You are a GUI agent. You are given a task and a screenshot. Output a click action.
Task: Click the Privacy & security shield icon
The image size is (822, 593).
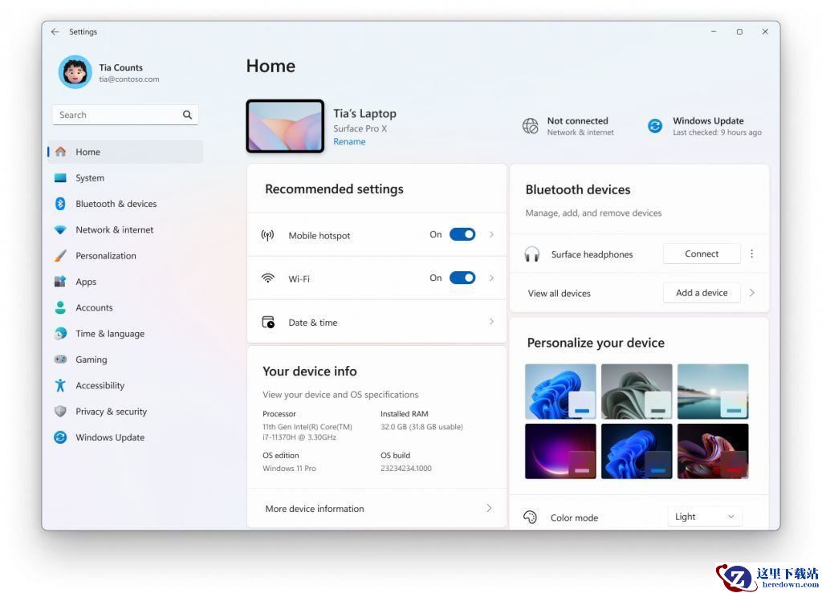60,411
